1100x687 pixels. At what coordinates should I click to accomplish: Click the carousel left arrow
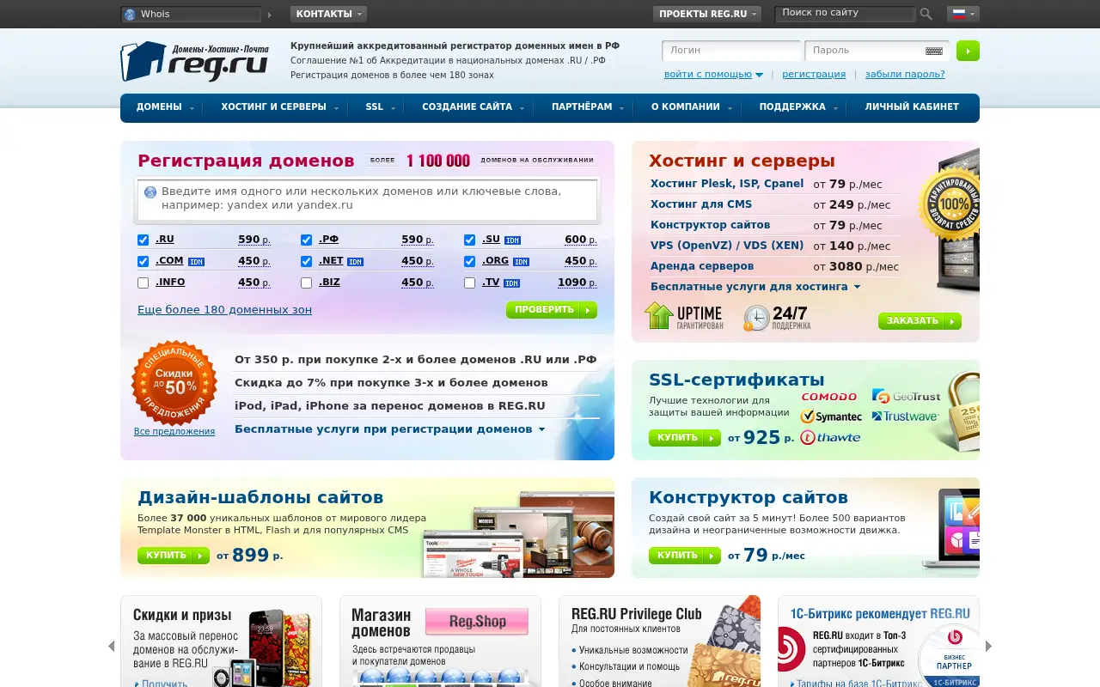click(111, 646)
